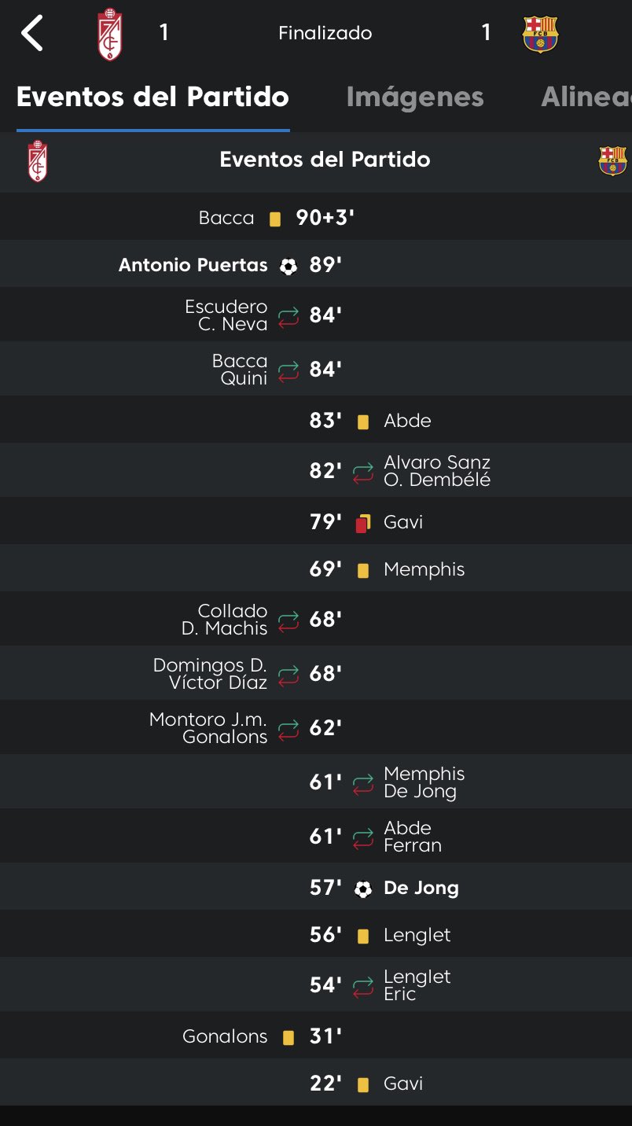Open the Granada crest in the score header

(x=110, y=34)
